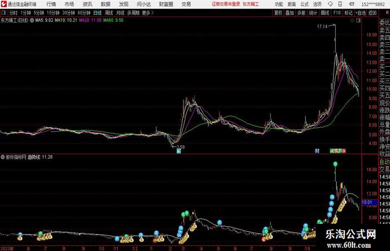This screenshot has width=390, height=251.
Task: Add stock with +自选 button
Action: click(x=361, y=13)
